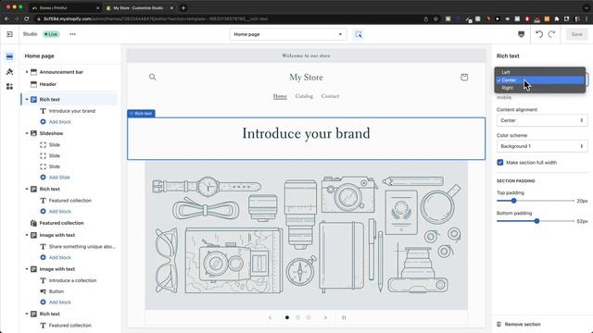Click Home in store navigation
The width and height of the screenshot is (593, 333).
280,96
